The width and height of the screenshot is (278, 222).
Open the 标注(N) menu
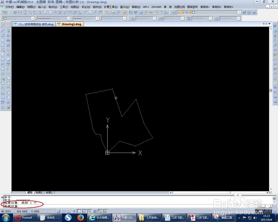(x=86, y=7)
